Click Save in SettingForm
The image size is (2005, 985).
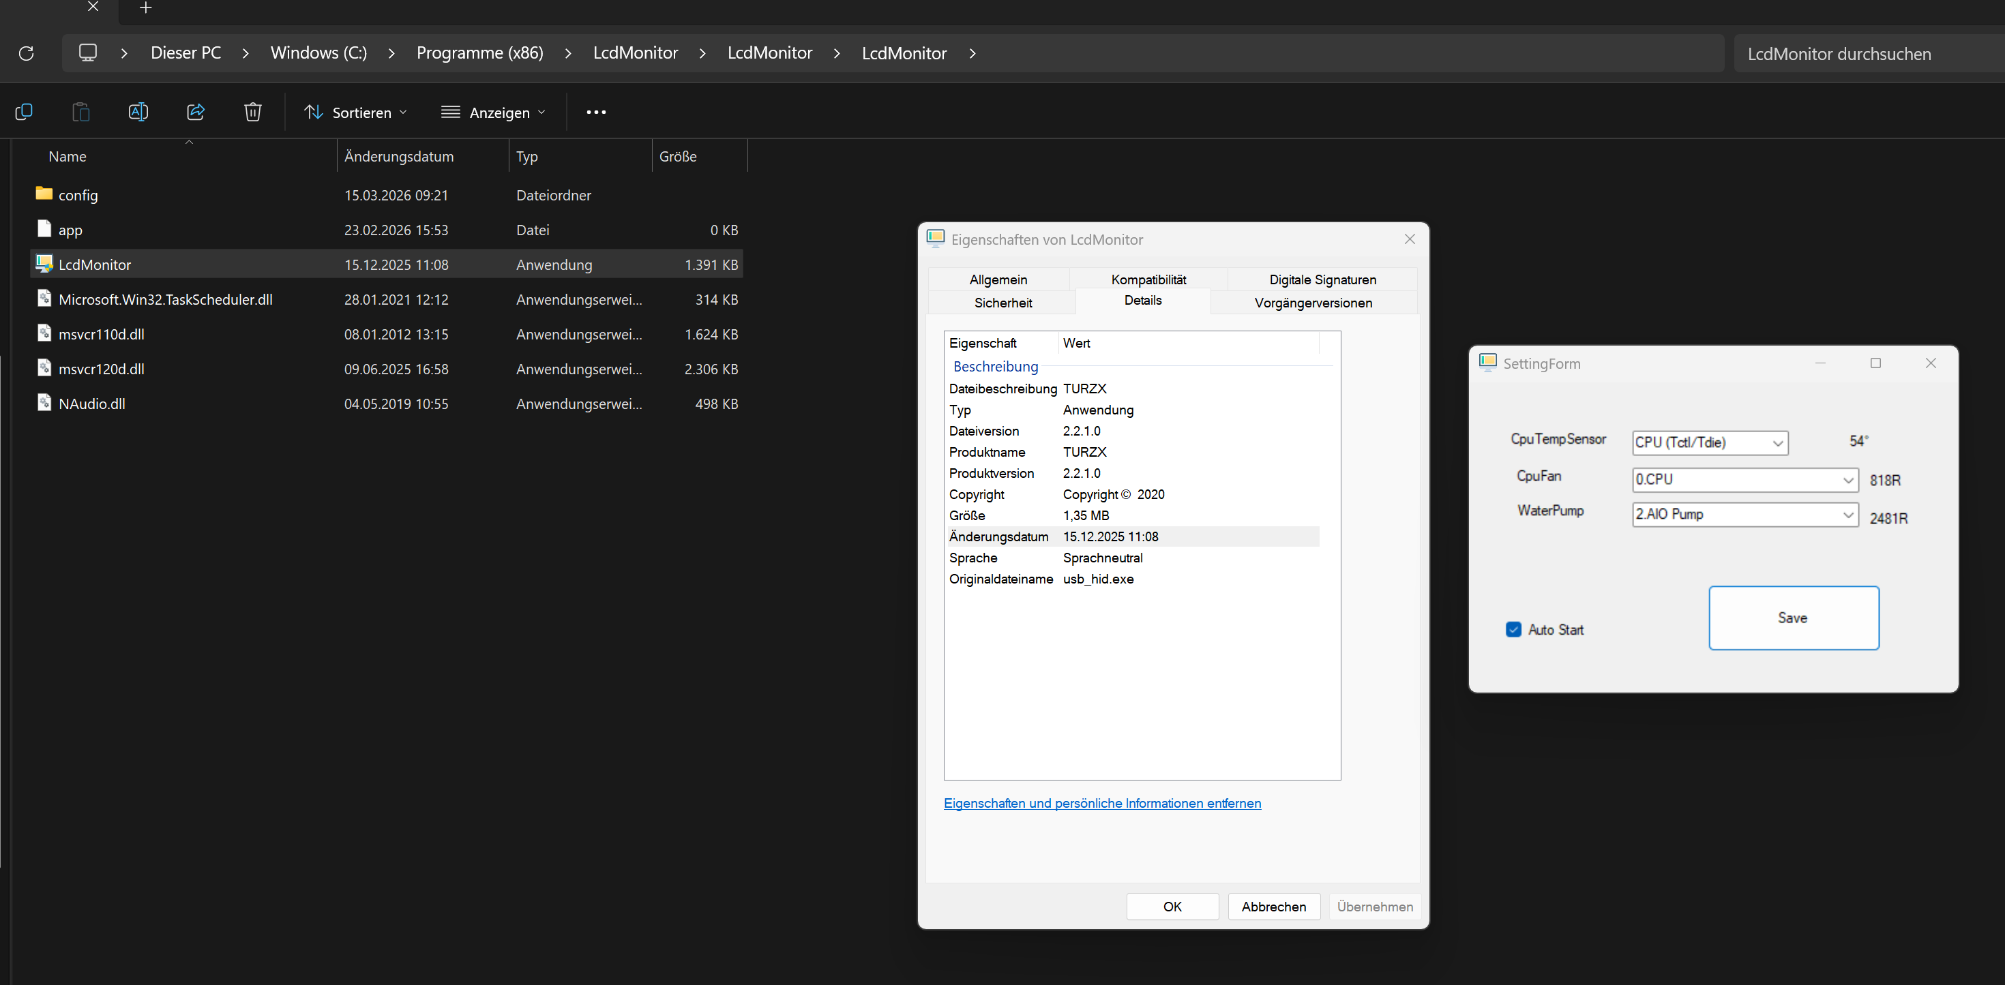point(1794,618)
